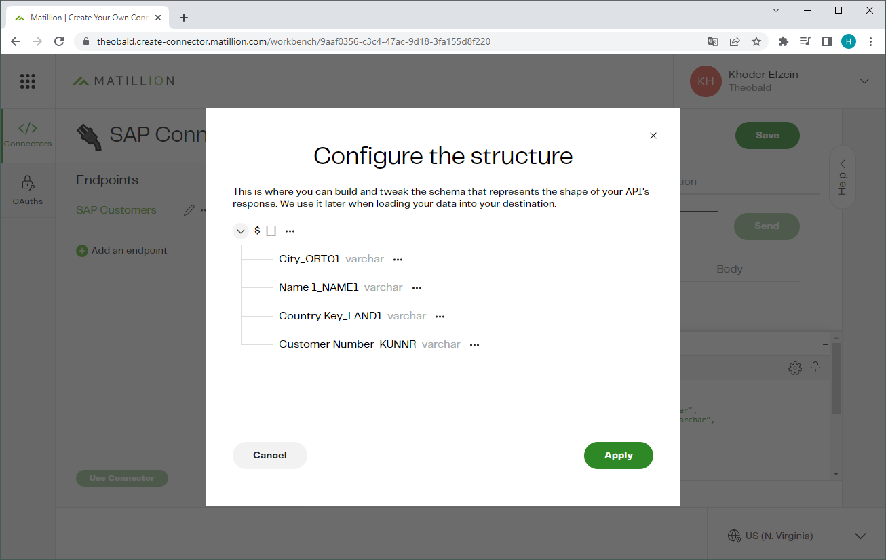Open translate page icon
This screenshot has height=560, width=886.
click(713, 41)
